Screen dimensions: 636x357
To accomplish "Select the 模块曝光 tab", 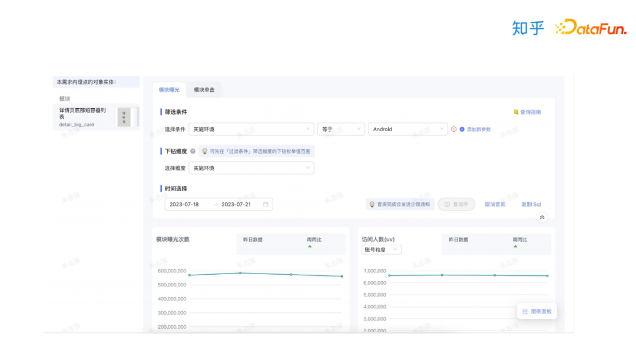I will tap(170, 90).
